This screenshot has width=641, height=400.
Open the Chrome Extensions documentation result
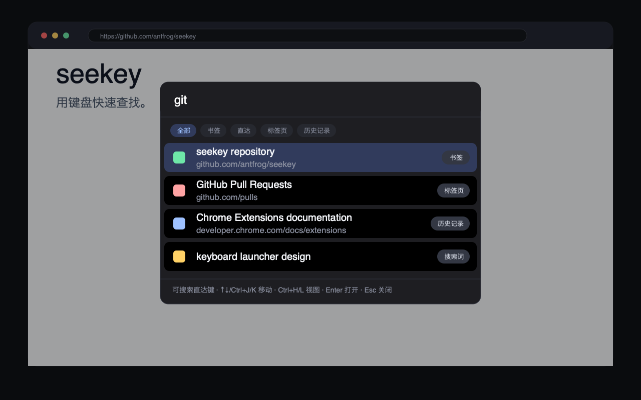click(x=320, y=223)
